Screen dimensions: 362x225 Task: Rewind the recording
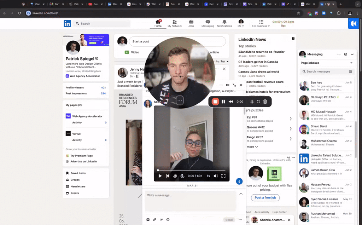coord(230,102)
